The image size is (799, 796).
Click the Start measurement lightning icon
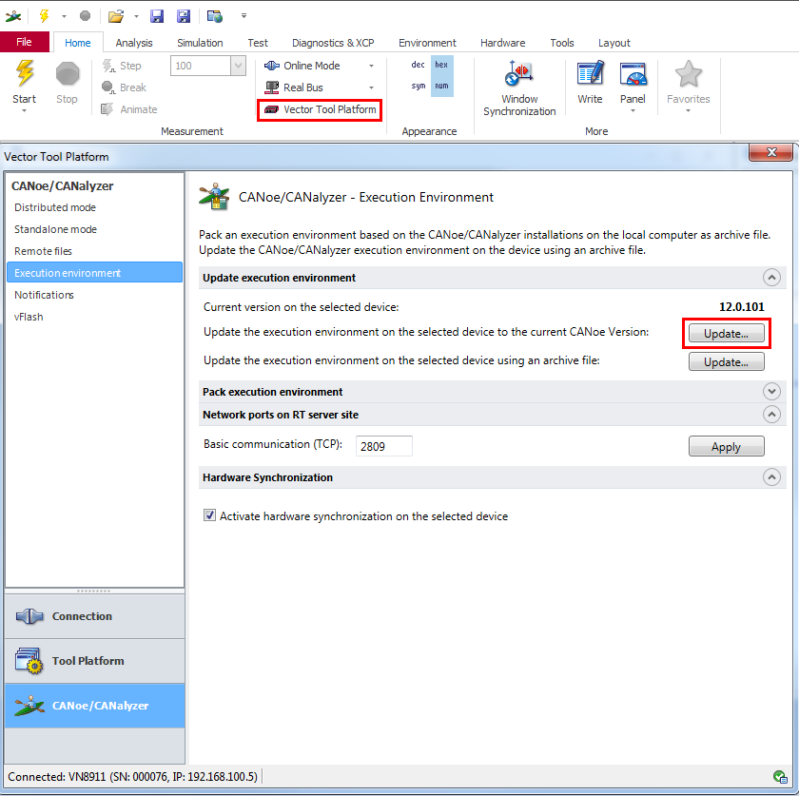[x=25, y=75]
